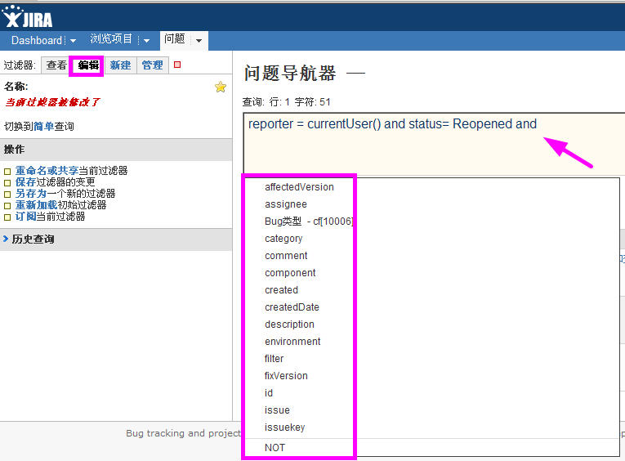Click the red 当前过滤器被修改了 notice

click(x=52, y=102)
